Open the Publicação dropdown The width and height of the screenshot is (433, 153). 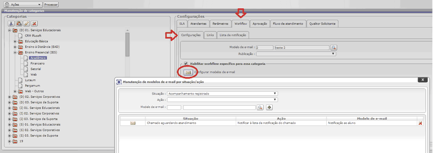296,53
